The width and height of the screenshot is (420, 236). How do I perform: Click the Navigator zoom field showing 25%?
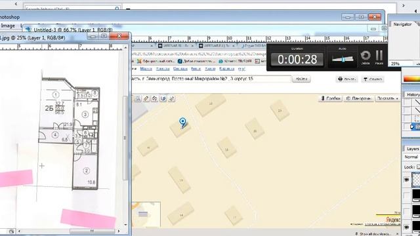click(401, 64)
